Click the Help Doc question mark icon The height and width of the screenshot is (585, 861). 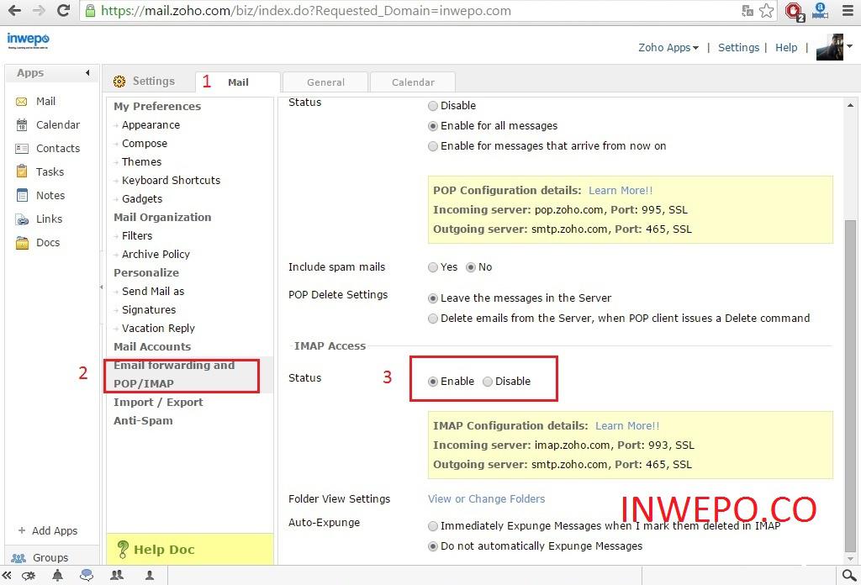click(x=123, y=550)
